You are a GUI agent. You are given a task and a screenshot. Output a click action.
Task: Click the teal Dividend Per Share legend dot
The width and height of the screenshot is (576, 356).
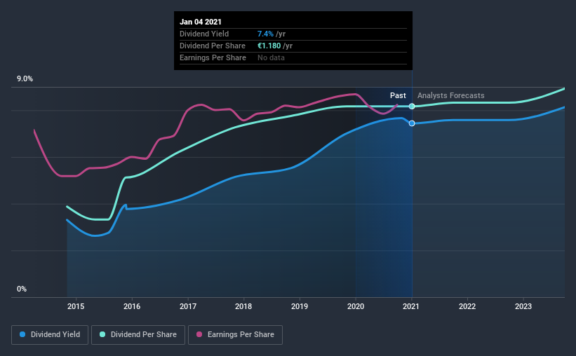[102, 334]
